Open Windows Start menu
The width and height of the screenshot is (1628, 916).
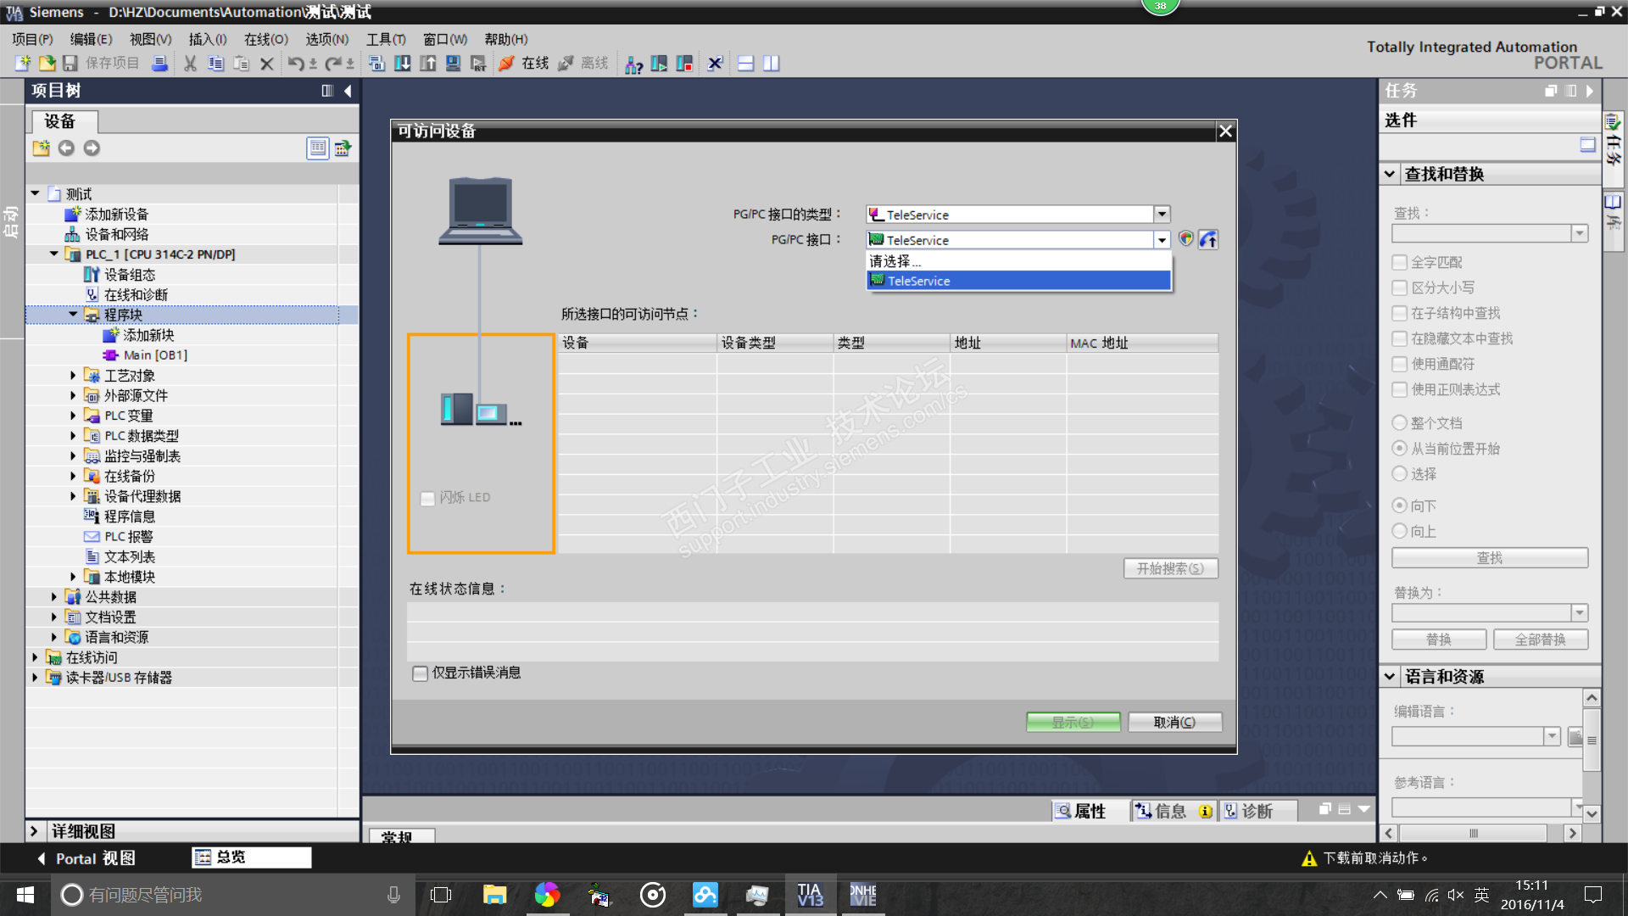tap(25, 895)
